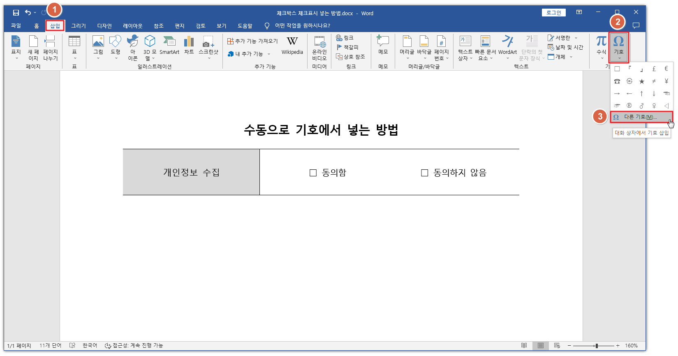Switch to Print Layout view

point(540,346)
